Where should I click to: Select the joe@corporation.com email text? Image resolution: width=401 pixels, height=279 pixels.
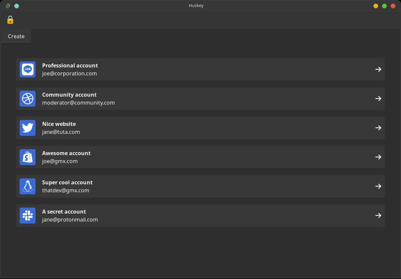click(x=69, y=74)
